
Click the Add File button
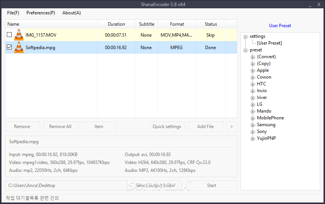coord(206,127)
